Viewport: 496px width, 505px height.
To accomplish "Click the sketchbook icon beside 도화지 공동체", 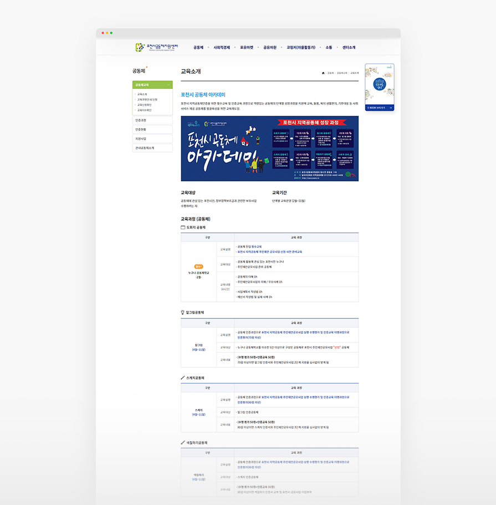I will (183, 228).
